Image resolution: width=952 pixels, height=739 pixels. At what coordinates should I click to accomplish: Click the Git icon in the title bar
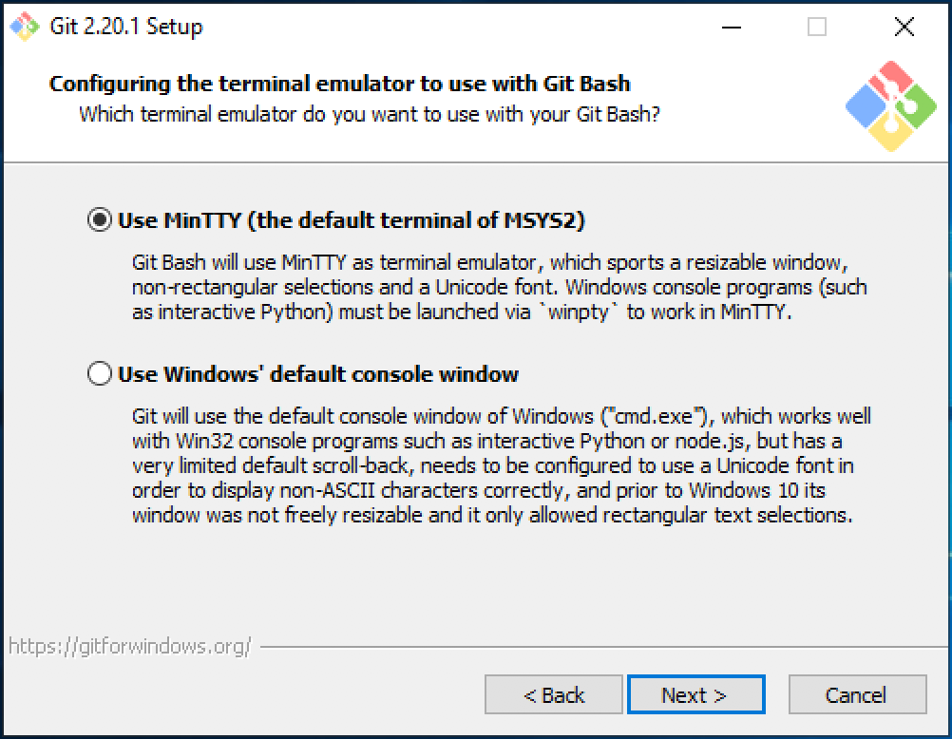coord(26,27)
